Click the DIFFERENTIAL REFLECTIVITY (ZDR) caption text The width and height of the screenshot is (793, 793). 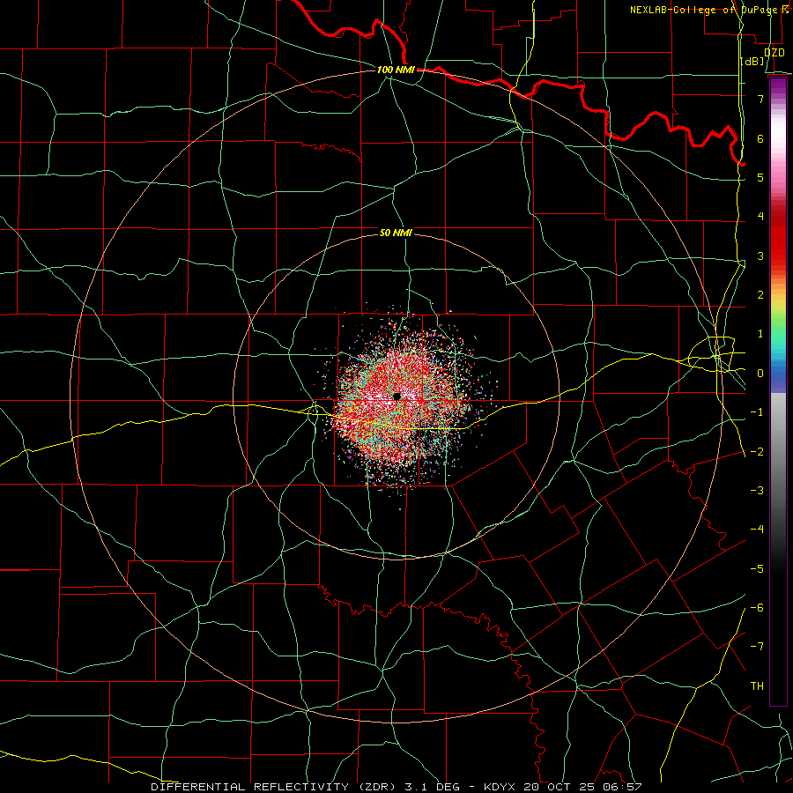pos(275,787)
